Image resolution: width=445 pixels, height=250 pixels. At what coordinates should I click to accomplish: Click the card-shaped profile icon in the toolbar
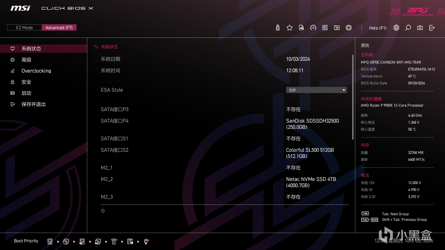337,28
